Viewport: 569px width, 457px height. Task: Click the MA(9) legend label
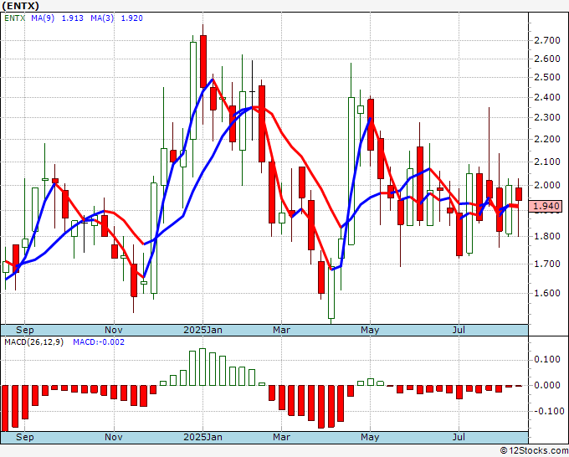[x=43, y=18]
